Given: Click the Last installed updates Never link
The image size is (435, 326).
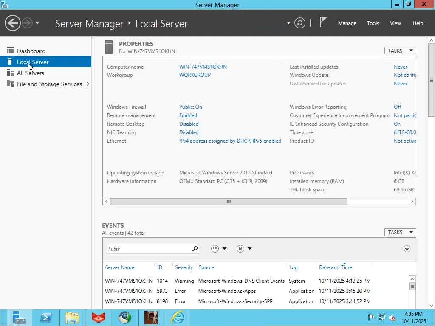Looking at the screenshot, I should [401, 67].
